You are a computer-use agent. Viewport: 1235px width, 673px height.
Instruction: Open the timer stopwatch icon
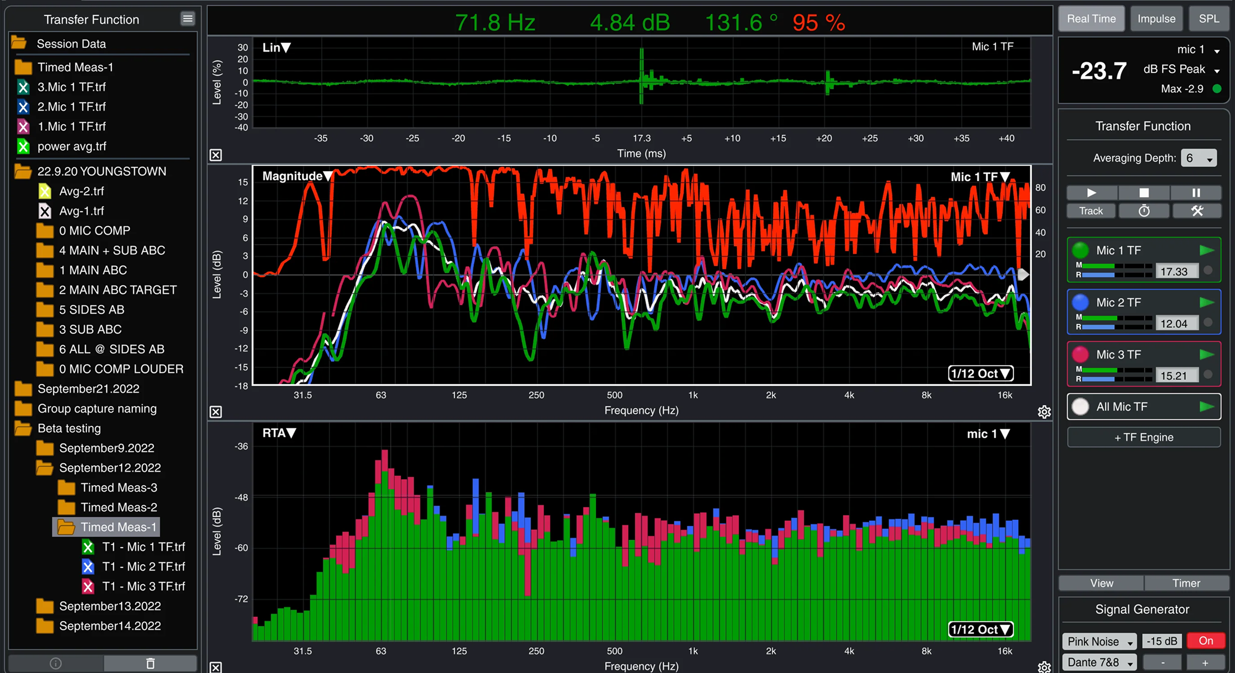pos(1144,211)
